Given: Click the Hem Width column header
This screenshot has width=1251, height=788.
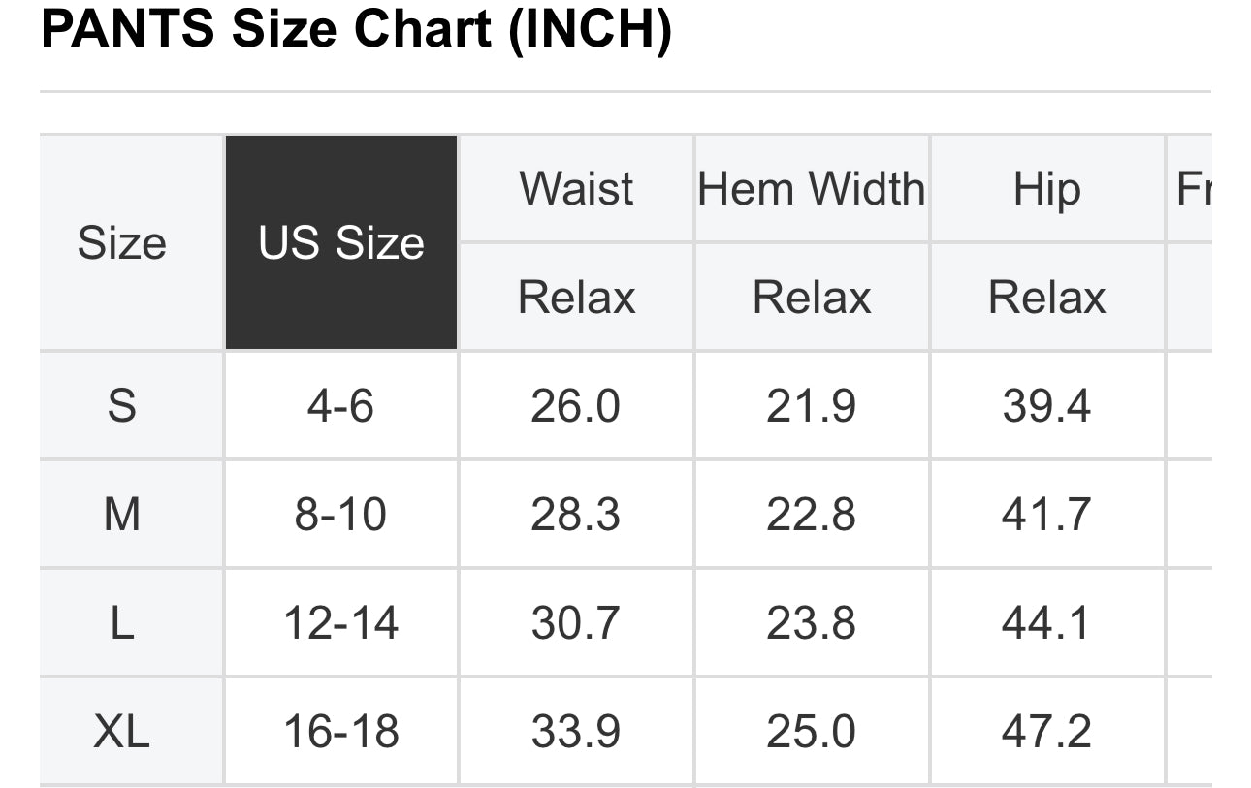Looking at the screenshot, I should click(x=811, y=188).
